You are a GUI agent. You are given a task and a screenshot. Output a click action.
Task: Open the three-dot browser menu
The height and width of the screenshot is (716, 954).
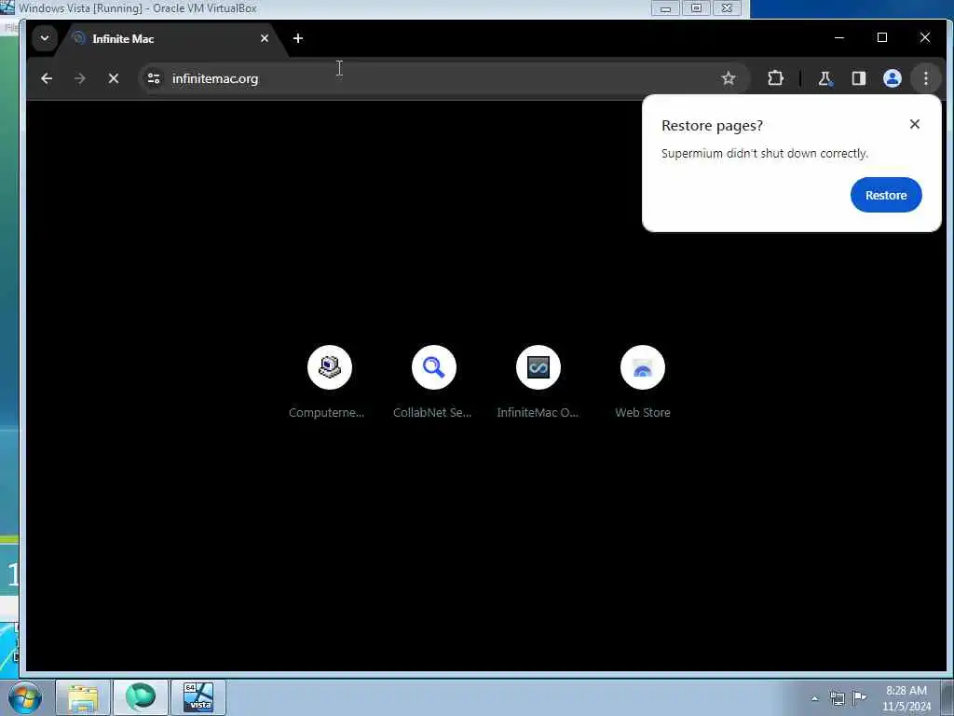(x=925, y=78)
